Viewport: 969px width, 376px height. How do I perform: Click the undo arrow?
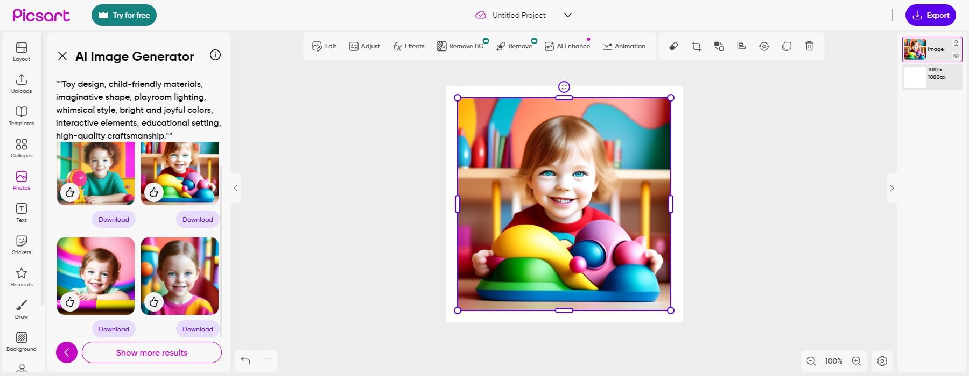245,360
